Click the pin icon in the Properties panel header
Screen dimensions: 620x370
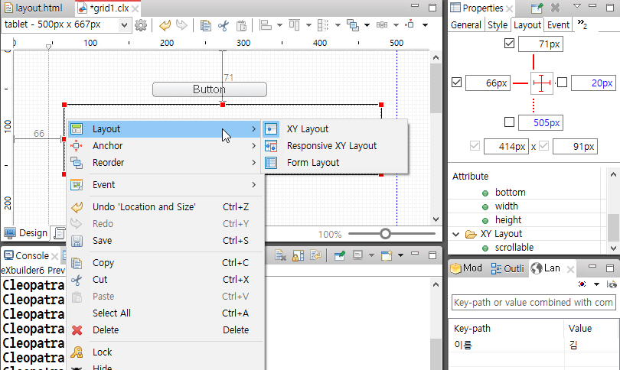537,8
